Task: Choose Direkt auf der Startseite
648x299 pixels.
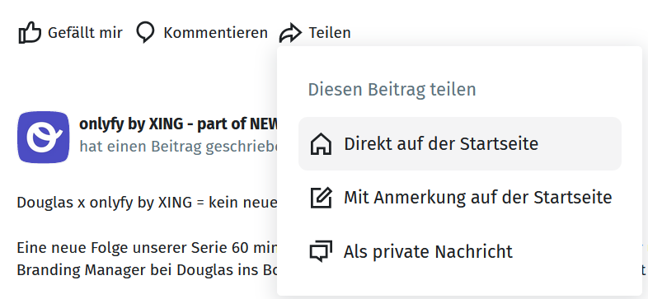Action: [459, 143]
